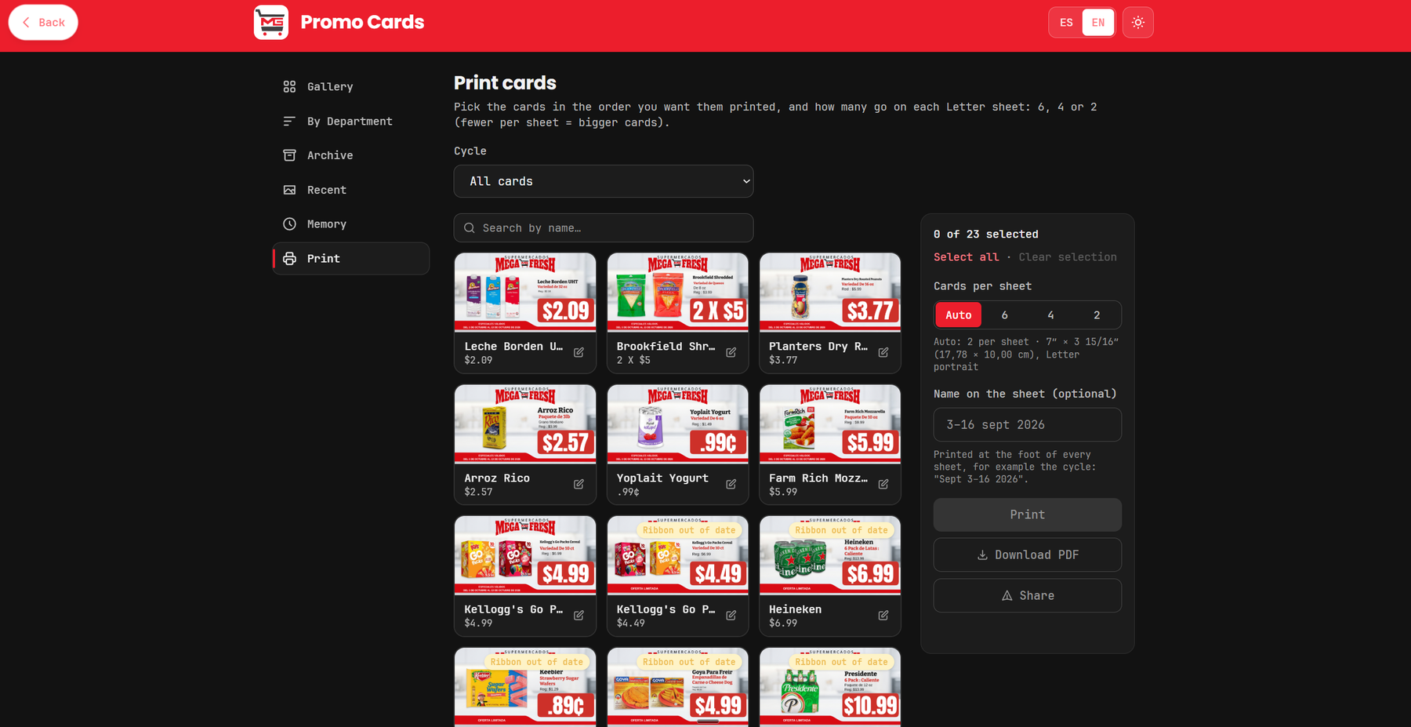The height and width of the screenshot is (727, 1411).
Task: Click the Promo Cards shopping cart logo
Action: tap(270, 22)
